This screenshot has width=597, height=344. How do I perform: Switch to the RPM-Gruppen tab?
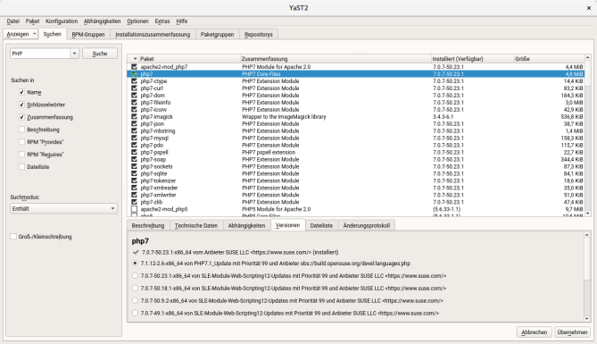tap(88, 34)
